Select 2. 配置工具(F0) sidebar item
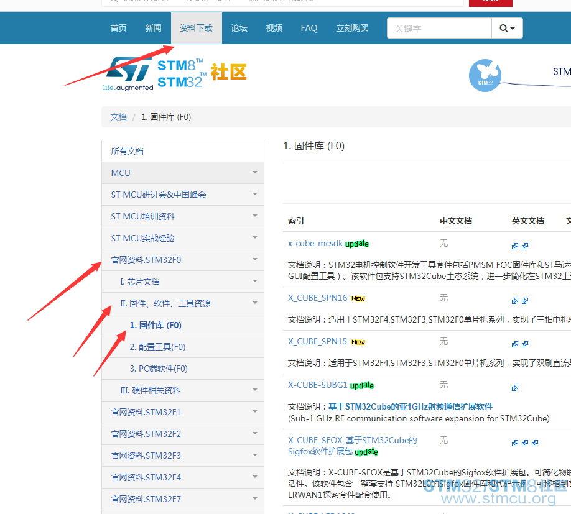Viewport: 571px width, 514px height. (x=183, y=347)
